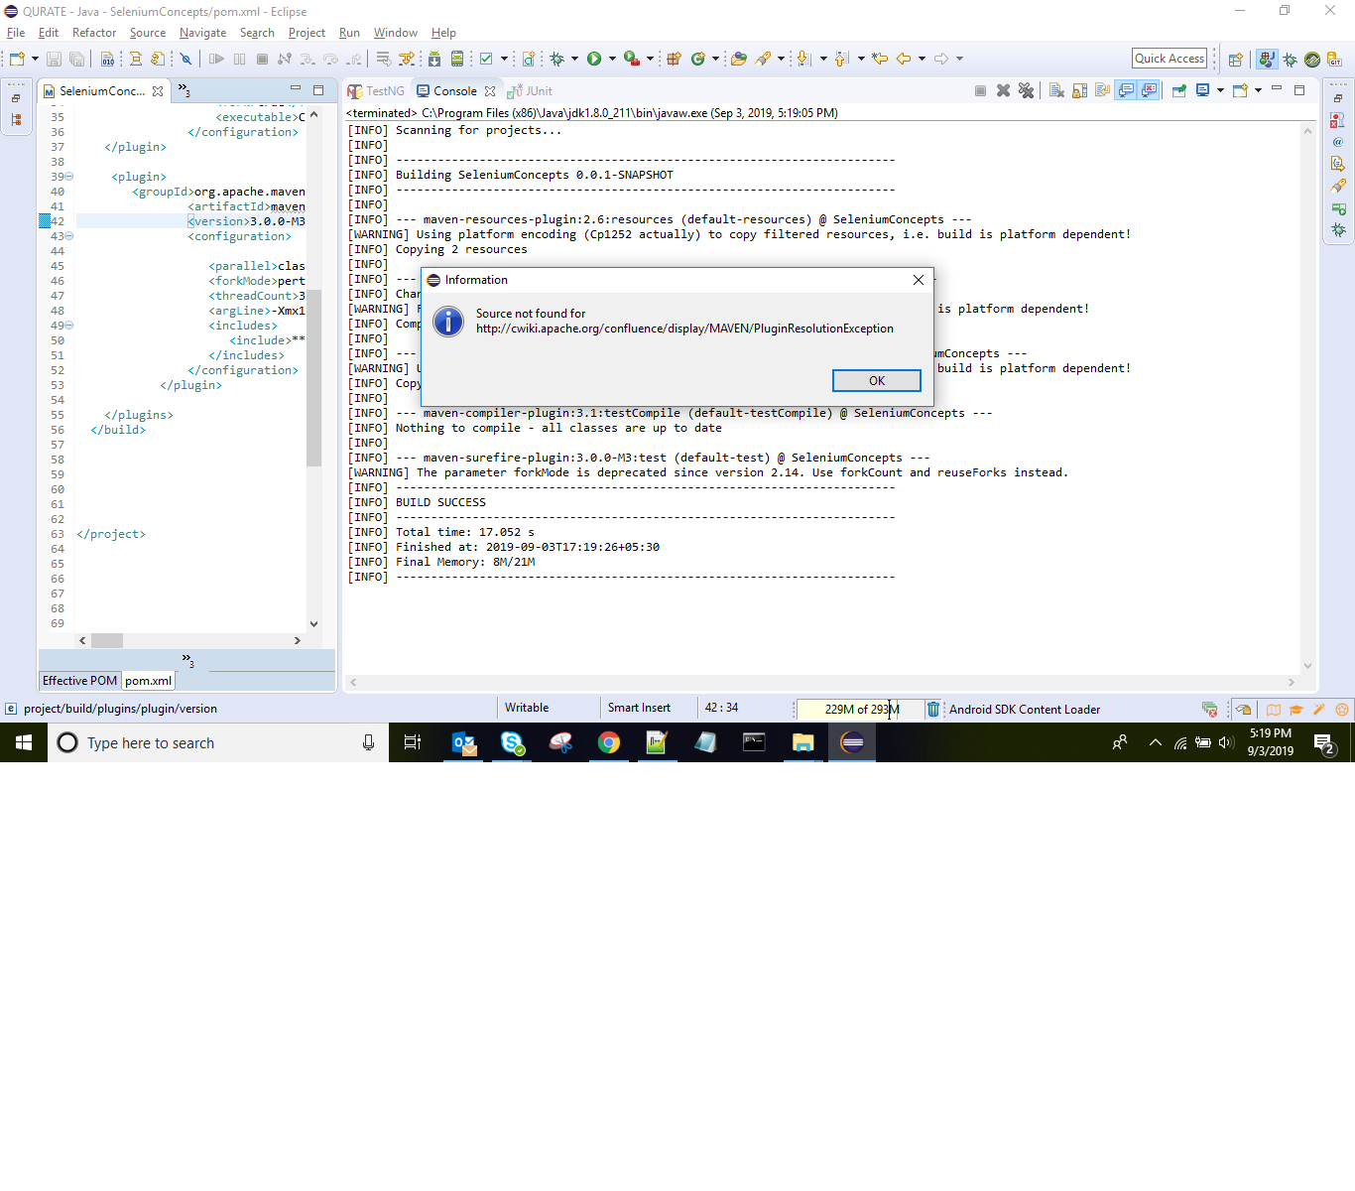Show hidden editors list (»3)

[x=185, y=90]
